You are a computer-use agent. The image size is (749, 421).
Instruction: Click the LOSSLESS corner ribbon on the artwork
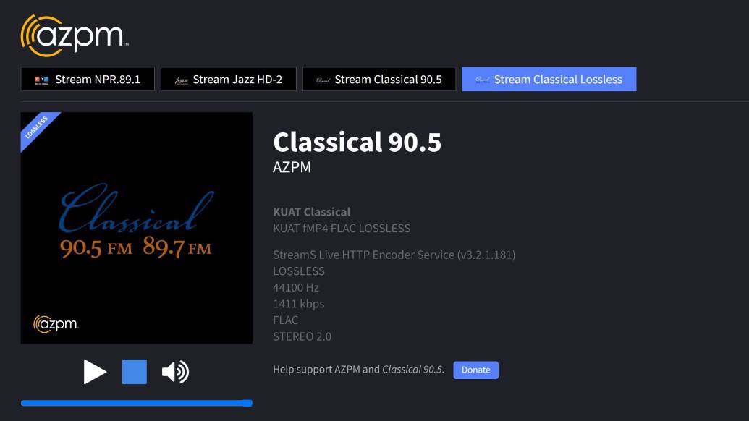click(x=37, y=127)
